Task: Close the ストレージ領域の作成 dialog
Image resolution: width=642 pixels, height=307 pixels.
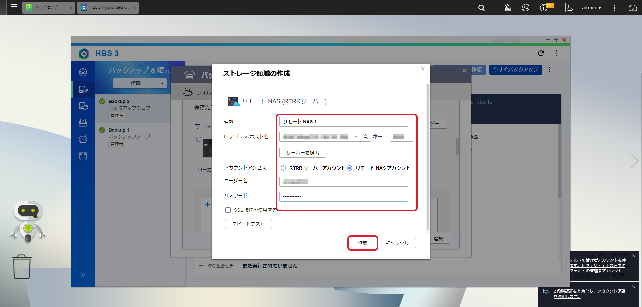Action: (423, 69)
